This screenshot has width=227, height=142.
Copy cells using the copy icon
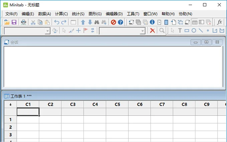click(40, 22)
